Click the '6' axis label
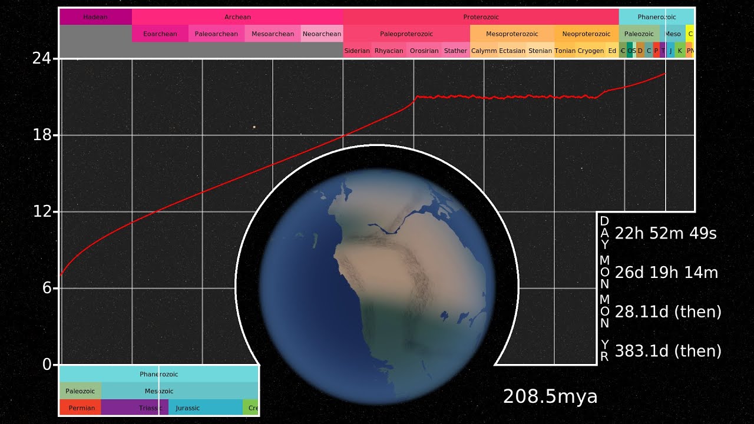The width and height of the screenshot is (754, 424). tap(46, 288)
